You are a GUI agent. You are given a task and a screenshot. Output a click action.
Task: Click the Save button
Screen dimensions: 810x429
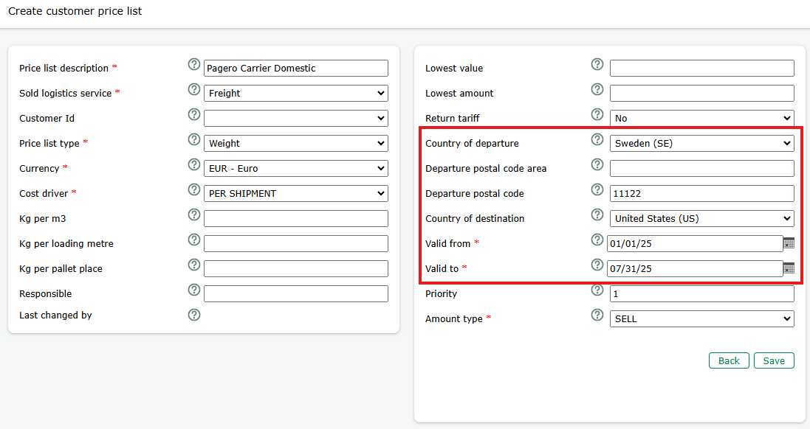coord(774,360)
